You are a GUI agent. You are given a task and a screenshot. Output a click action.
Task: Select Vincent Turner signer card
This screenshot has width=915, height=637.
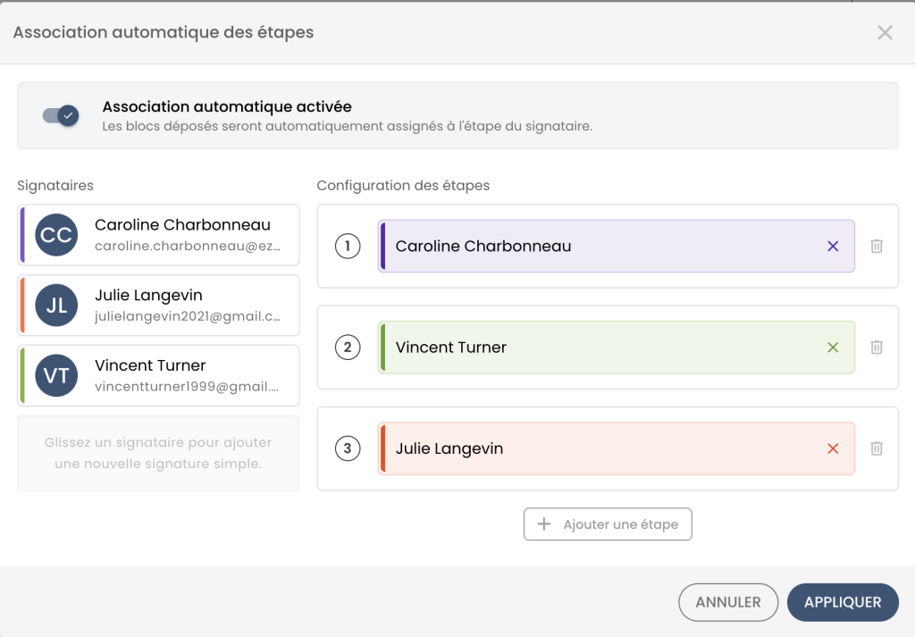pos(182,375)
